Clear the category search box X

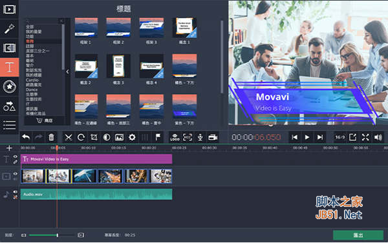point(61,21)
